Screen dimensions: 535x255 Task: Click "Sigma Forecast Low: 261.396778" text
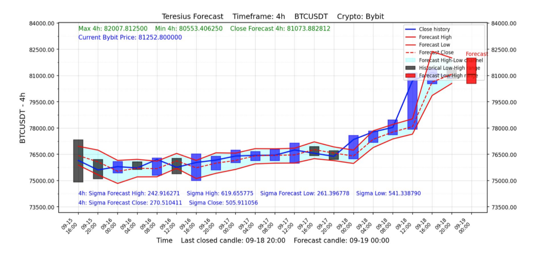pyautogui.click(x=305, y=193)
